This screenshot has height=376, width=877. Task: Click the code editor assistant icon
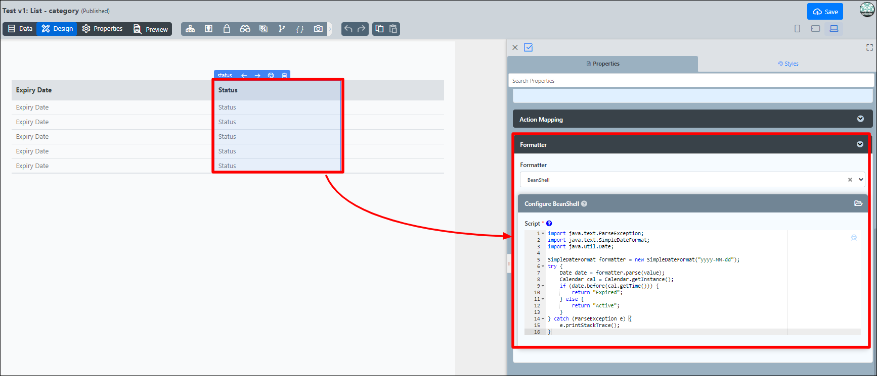854,238
